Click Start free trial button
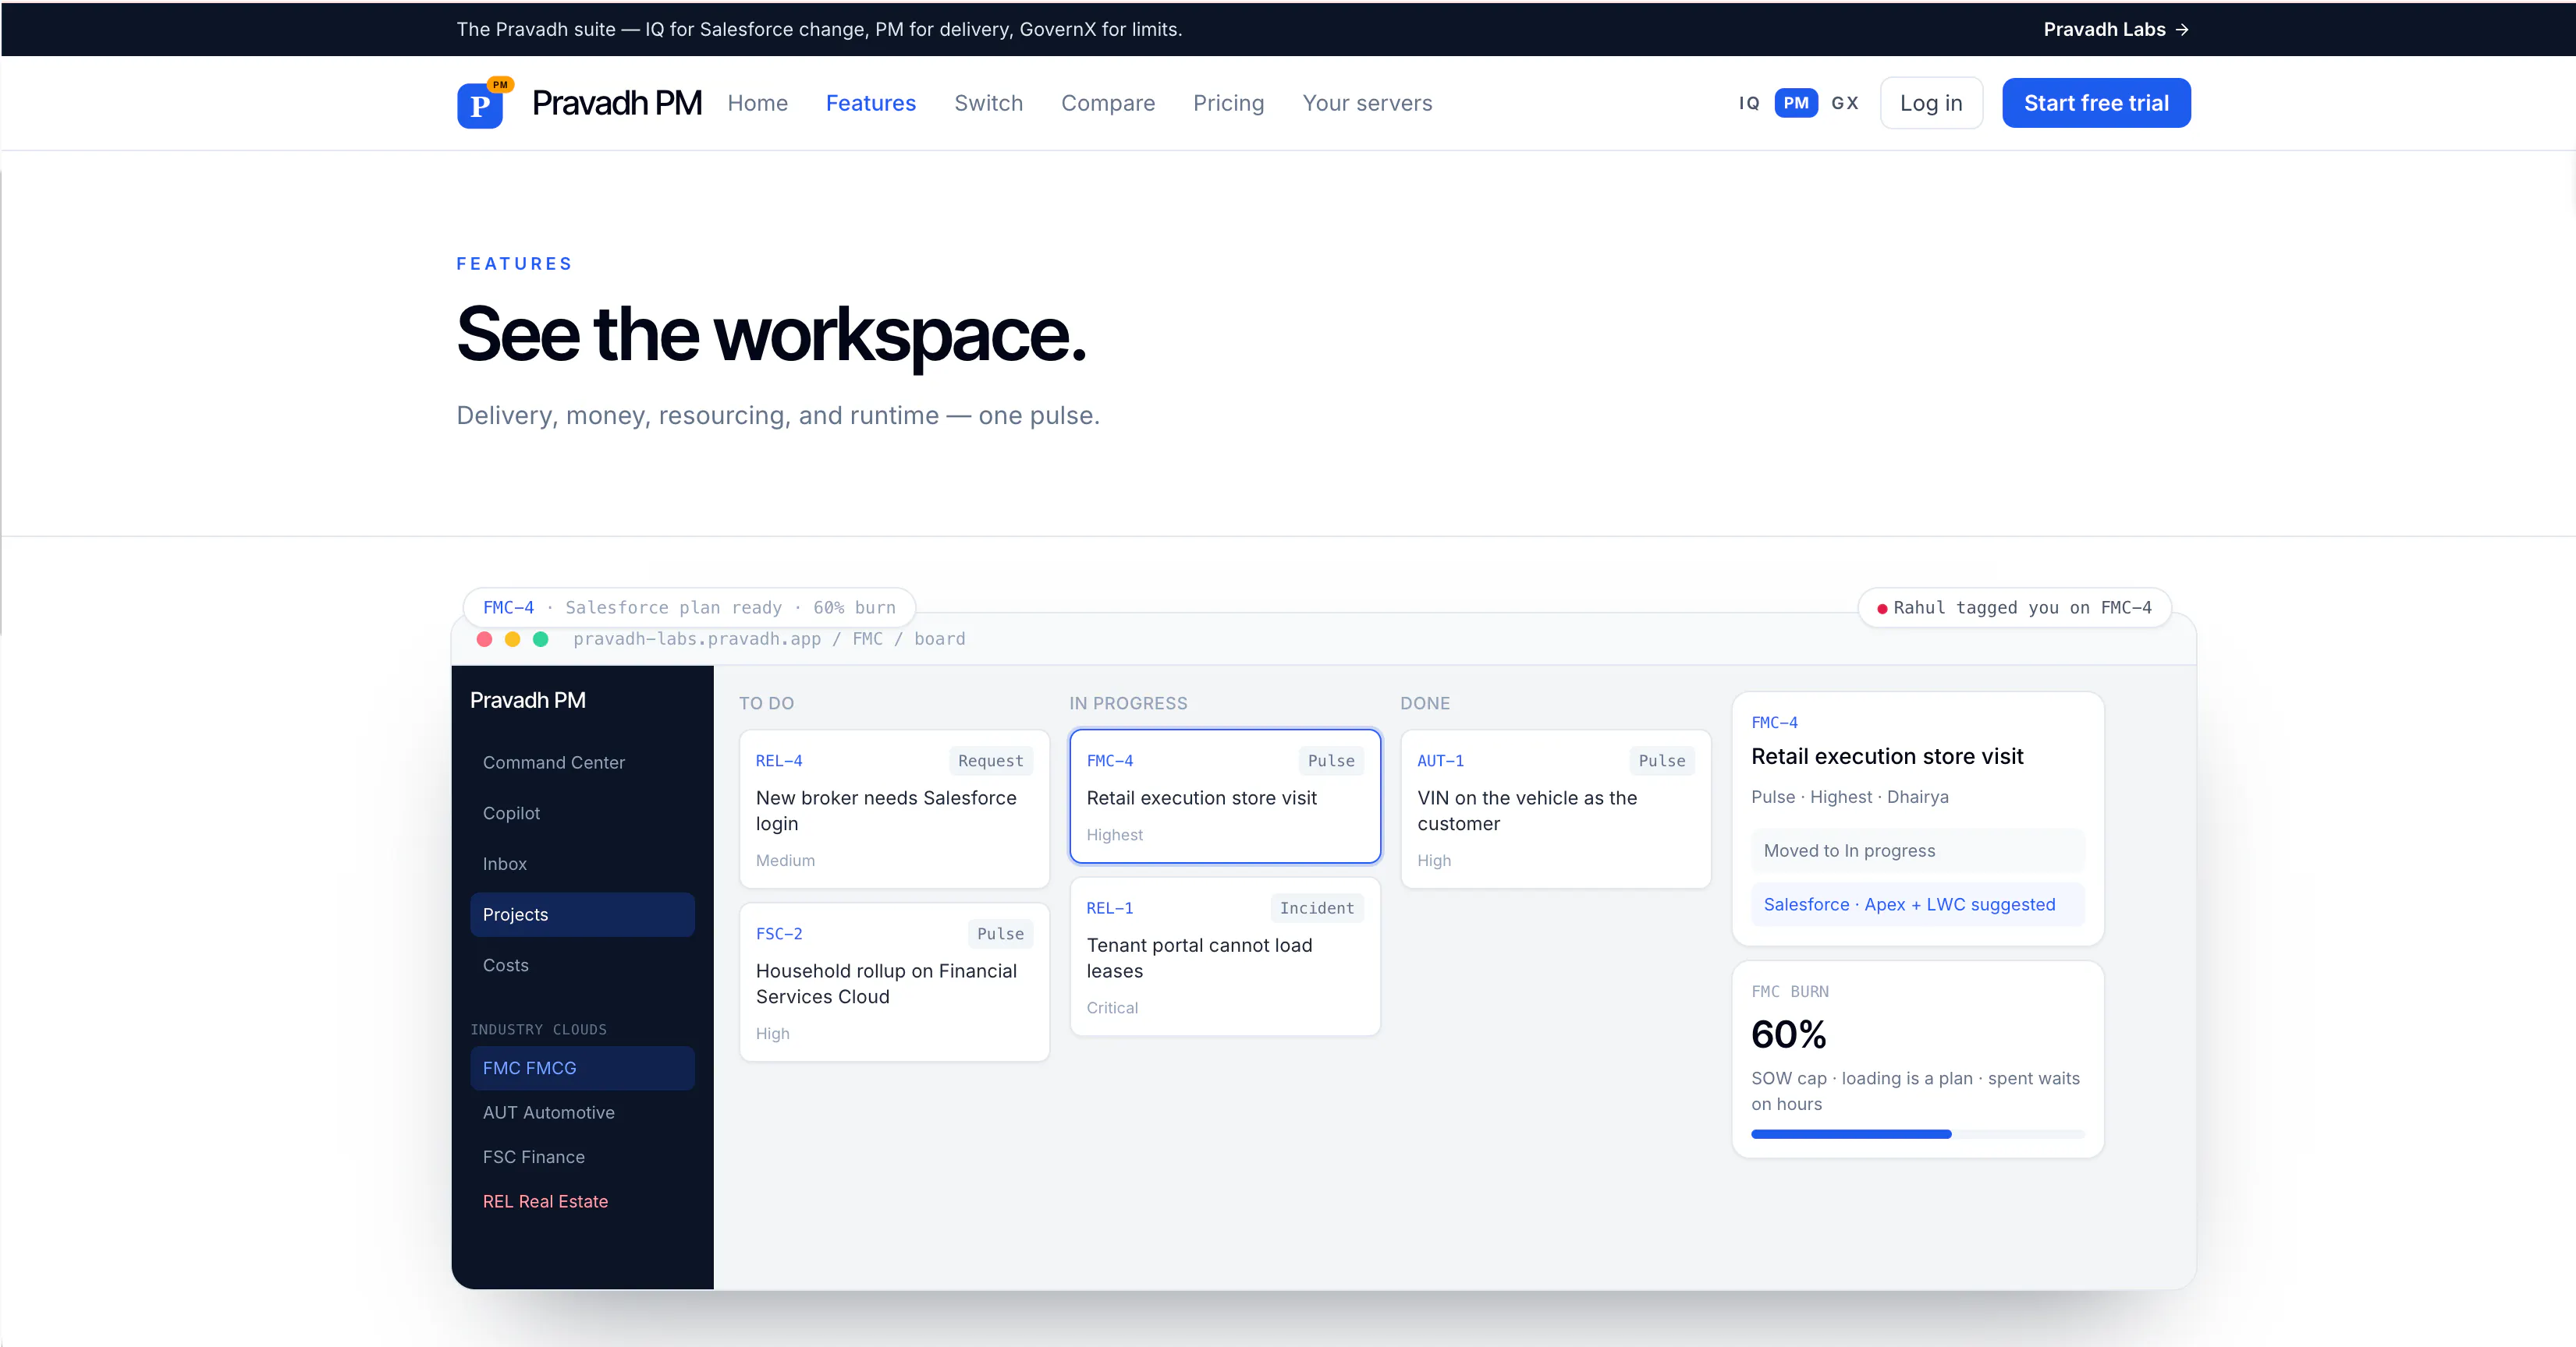Viewport: 2576px width, 1347px height. (2096, 103)
